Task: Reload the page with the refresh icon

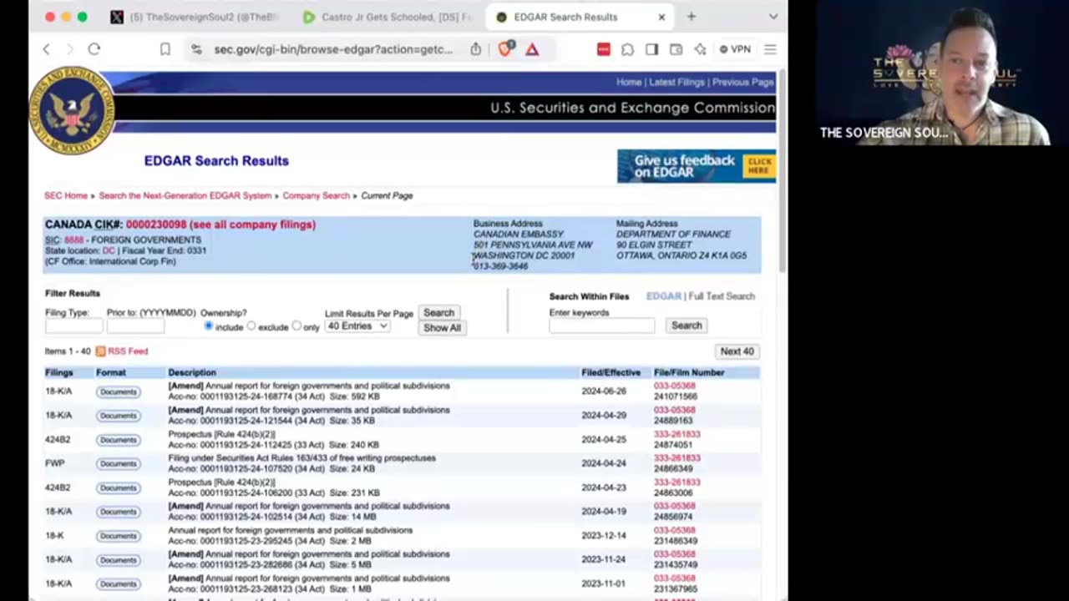Action: point(94,49)
